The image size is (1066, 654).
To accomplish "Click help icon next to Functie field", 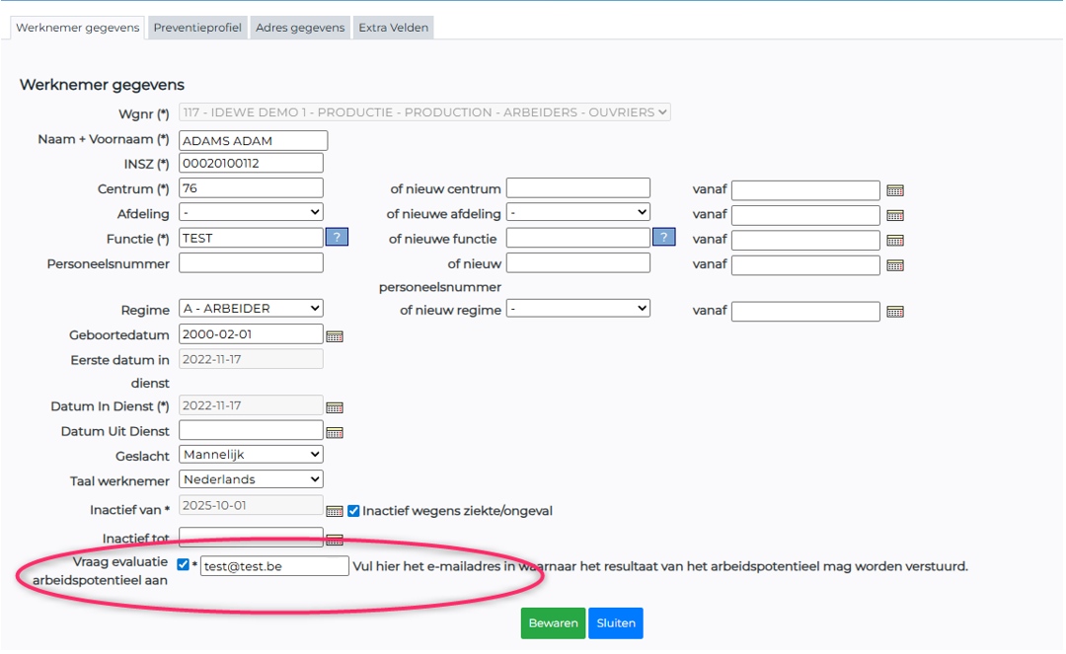I will (337, 238).
